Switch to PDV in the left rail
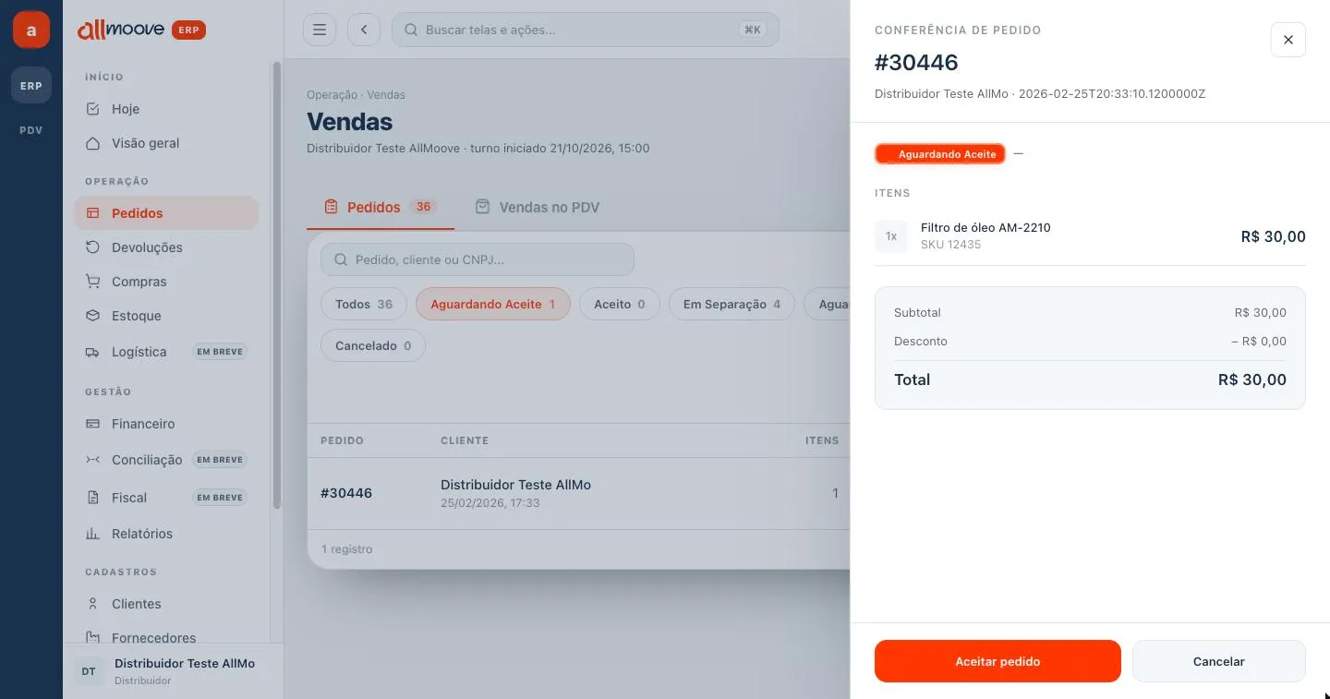The image size is (1330, 699). [31, 130]
